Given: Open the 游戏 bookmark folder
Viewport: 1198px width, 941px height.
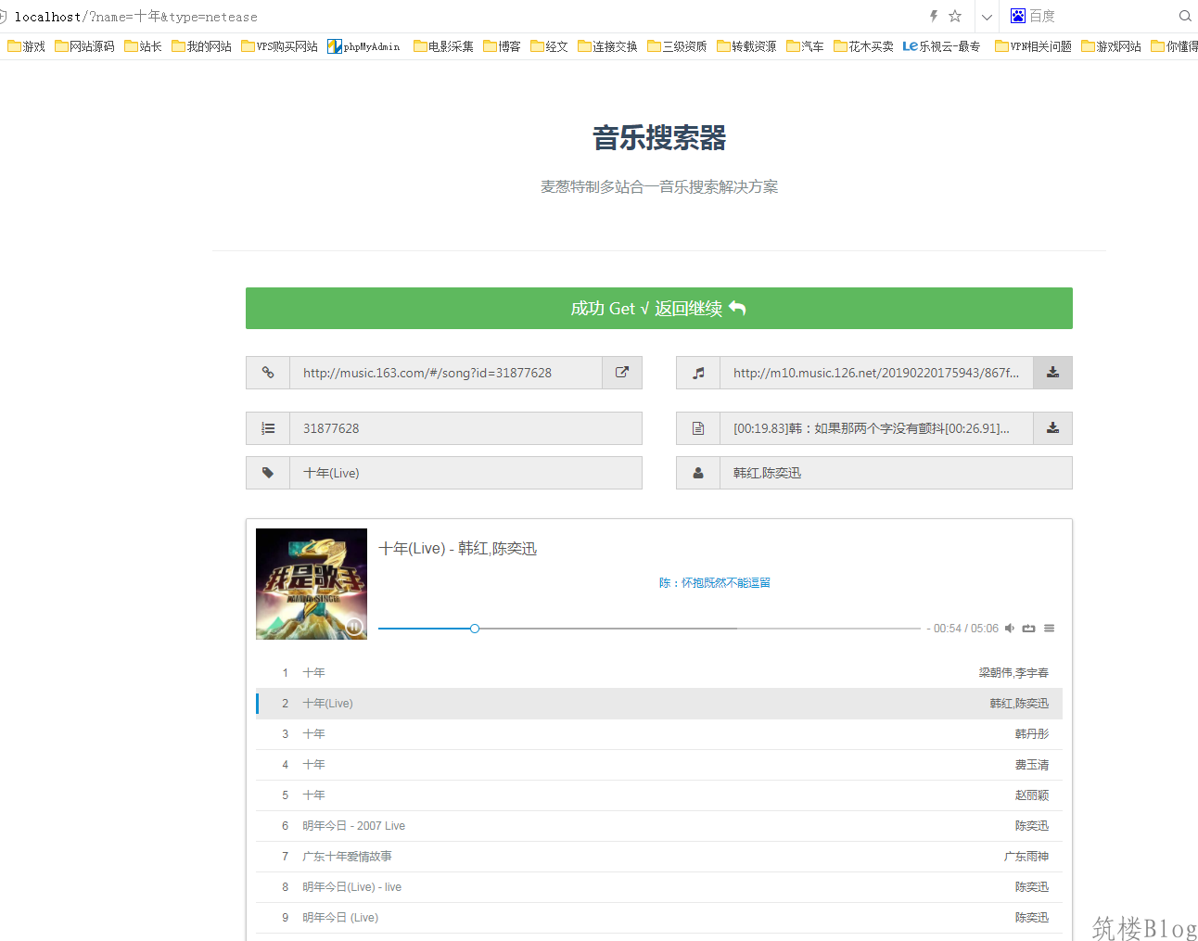Looking at the screenshot, I should click(26, 46).
